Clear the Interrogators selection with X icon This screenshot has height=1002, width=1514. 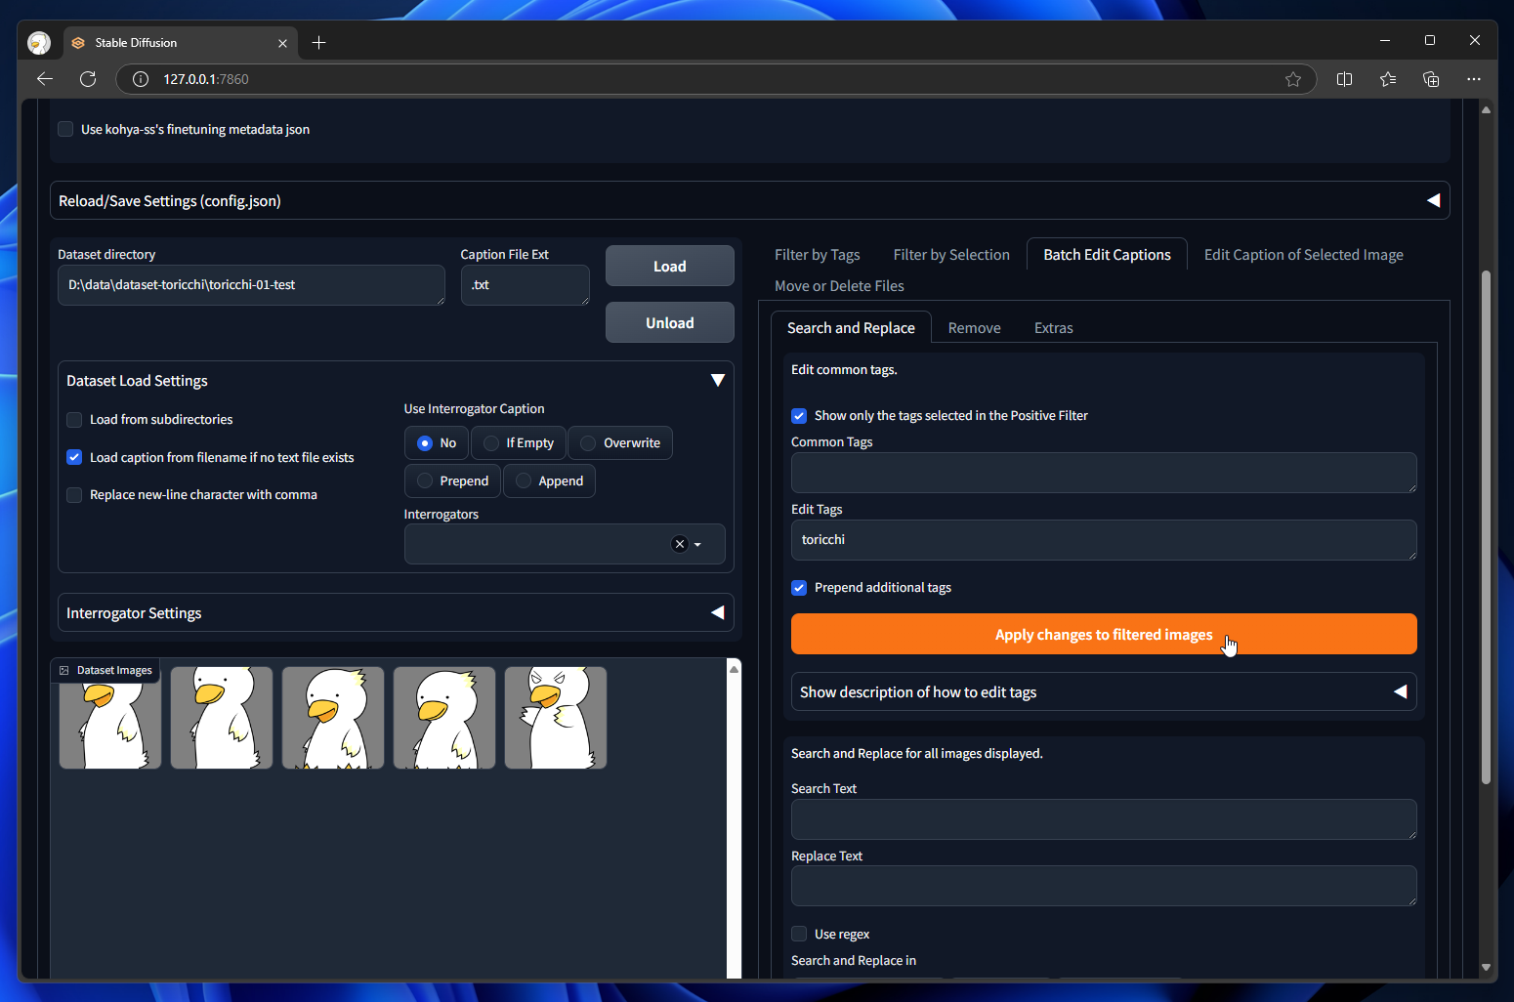tap(680, 544)
